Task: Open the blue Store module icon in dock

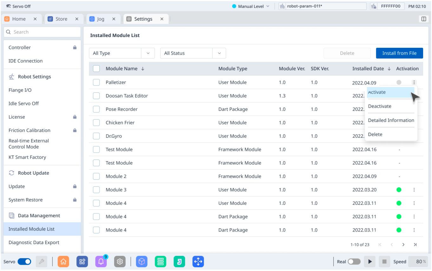Action: (x=82, y=262)
